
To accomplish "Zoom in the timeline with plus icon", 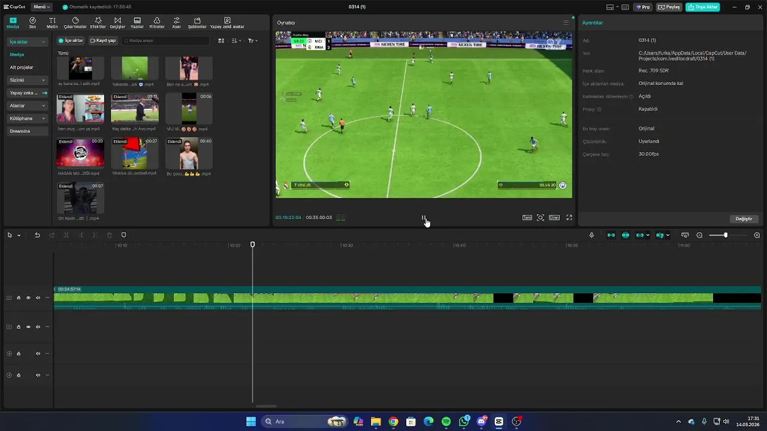I will click(757, 235).
